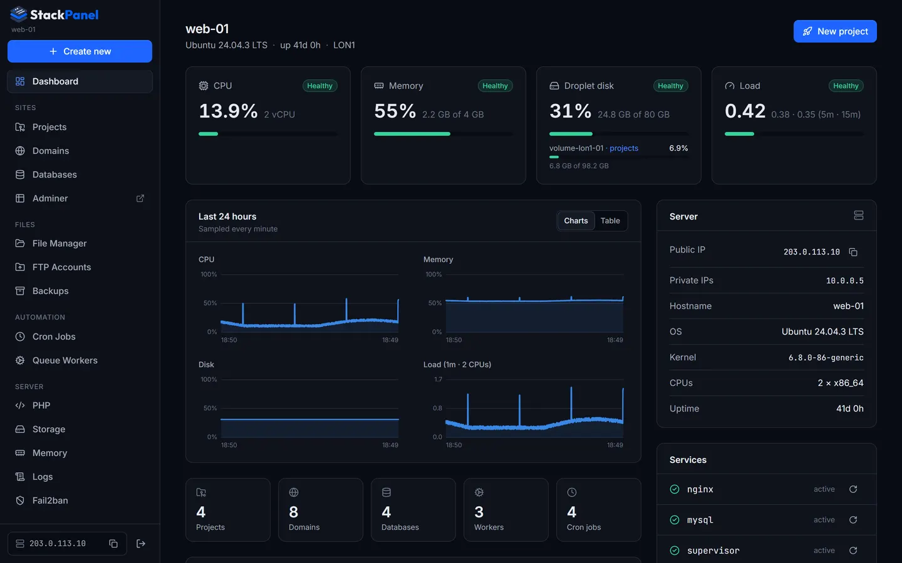Open Databases in the sidebar
Screen dimensions: 902x563
pos(80,175)
